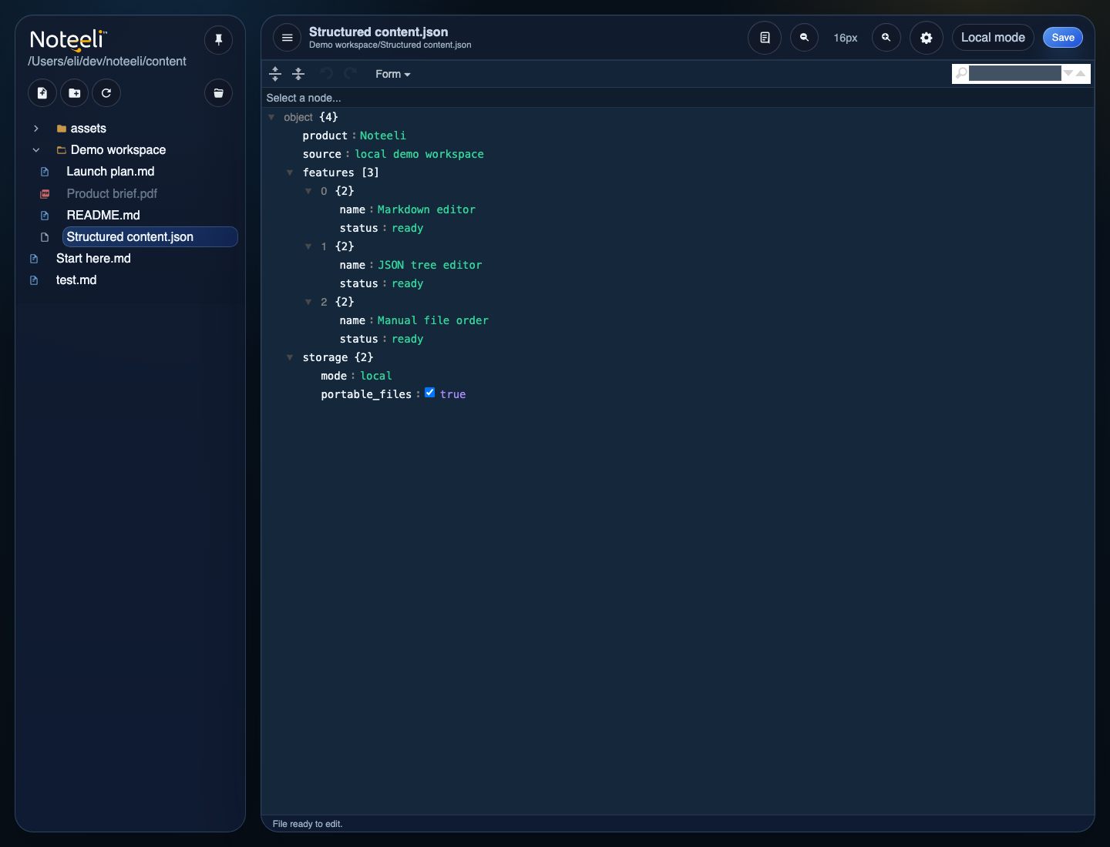Viewport: 1110px width, 847px height.
Task: Create a new file in sidebar
Action: click(42, 93)
